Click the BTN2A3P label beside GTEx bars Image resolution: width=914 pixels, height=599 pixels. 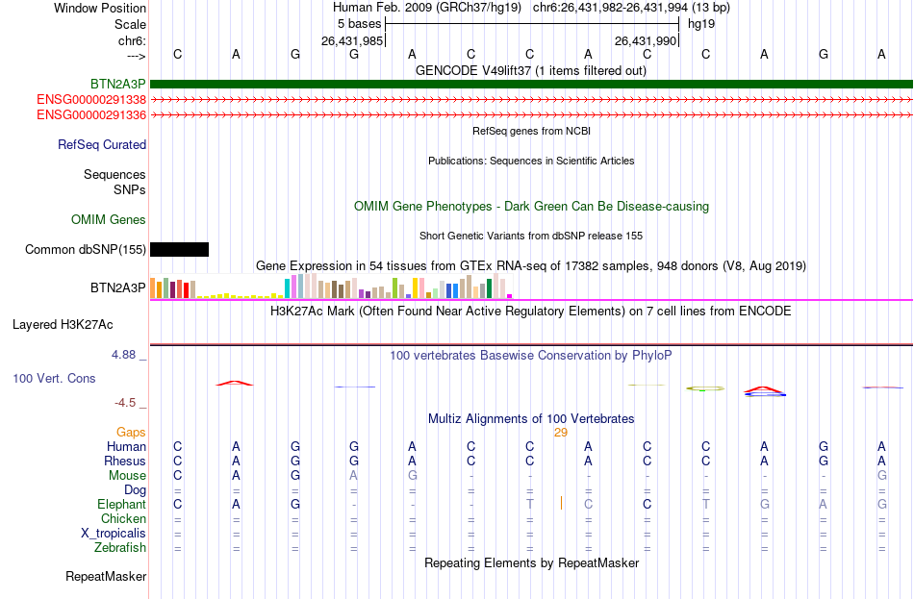pos(117,287)
